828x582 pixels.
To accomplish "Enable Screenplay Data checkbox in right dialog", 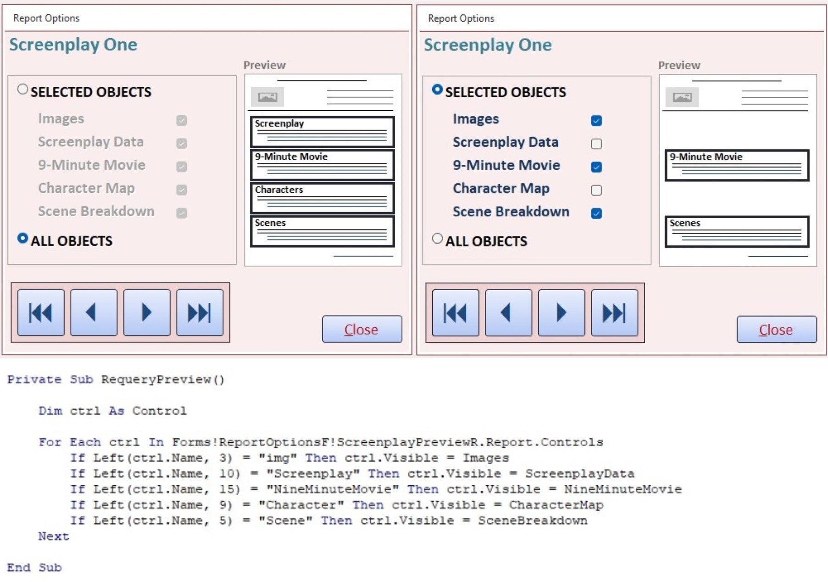I will tap(596, 144).
